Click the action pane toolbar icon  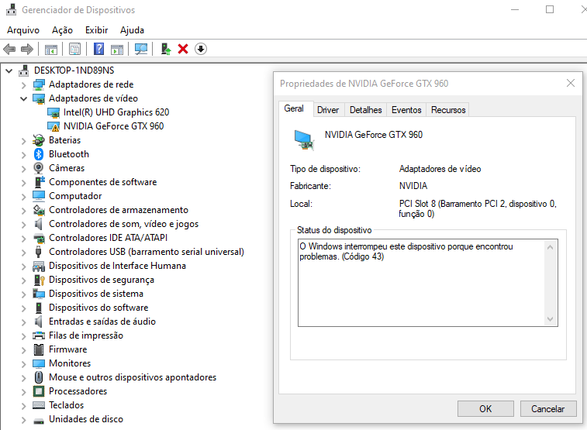click(117, 49)
